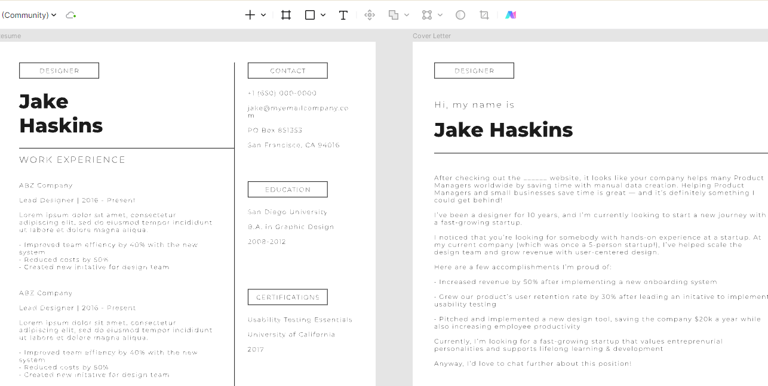Expand the chevron beside the node editing icon
The height and width of the screenshot is (386, 768).
pos(440,15)
